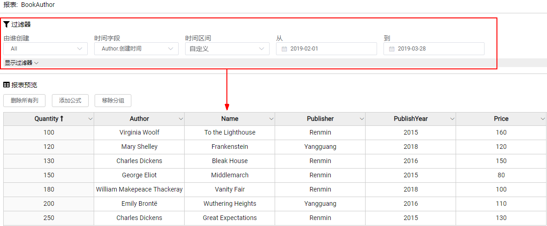Select the Middlemarch cell
Screen dimensions: 547x226
[230, 175]
